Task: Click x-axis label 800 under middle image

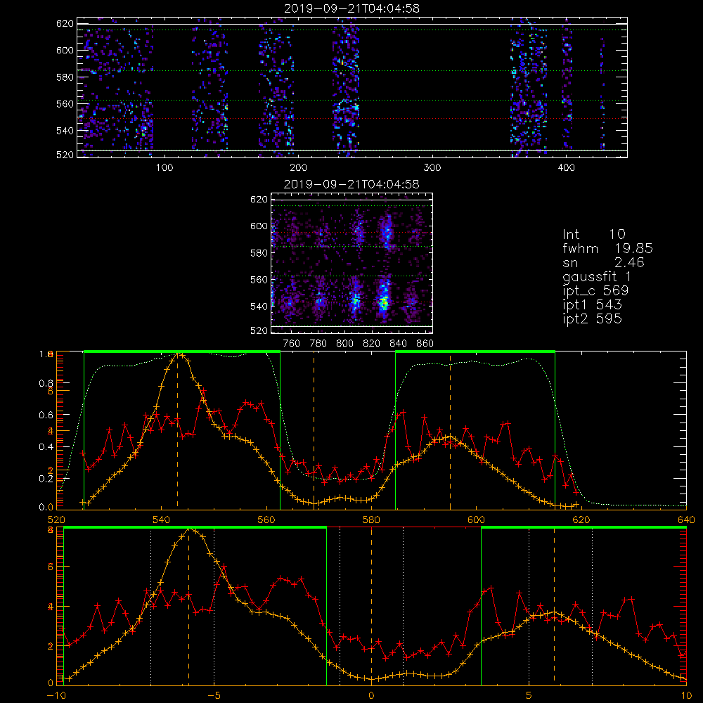Action: click(x=344, y=344)
